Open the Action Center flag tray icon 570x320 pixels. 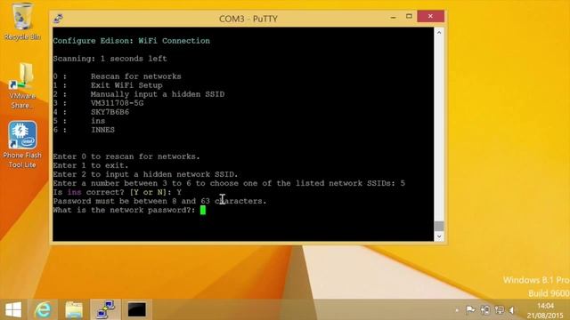click(x=470, y=310)
